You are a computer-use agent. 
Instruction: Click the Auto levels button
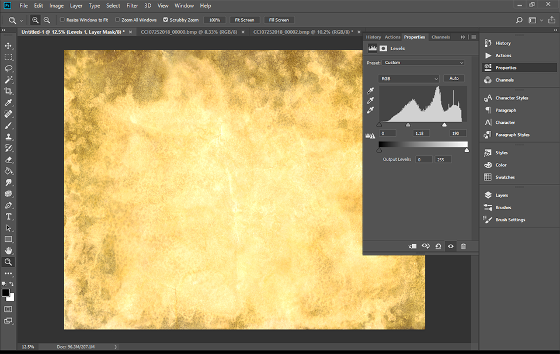pos(454,78)
